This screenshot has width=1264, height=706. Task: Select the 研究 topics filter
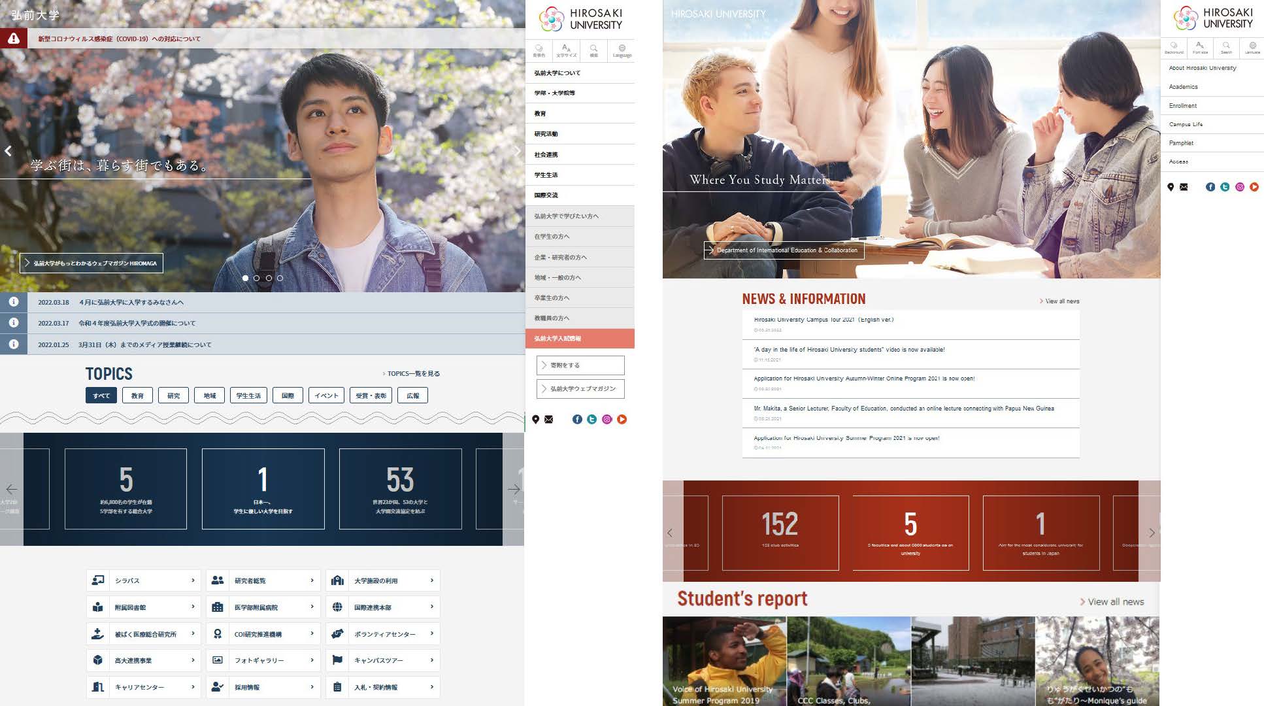click(x=173, y=395)
